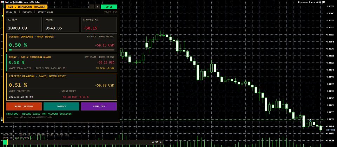Click the EQUITY value 9949.85
Viewport: 337px width, 147px height.
[x=54, y=28]
